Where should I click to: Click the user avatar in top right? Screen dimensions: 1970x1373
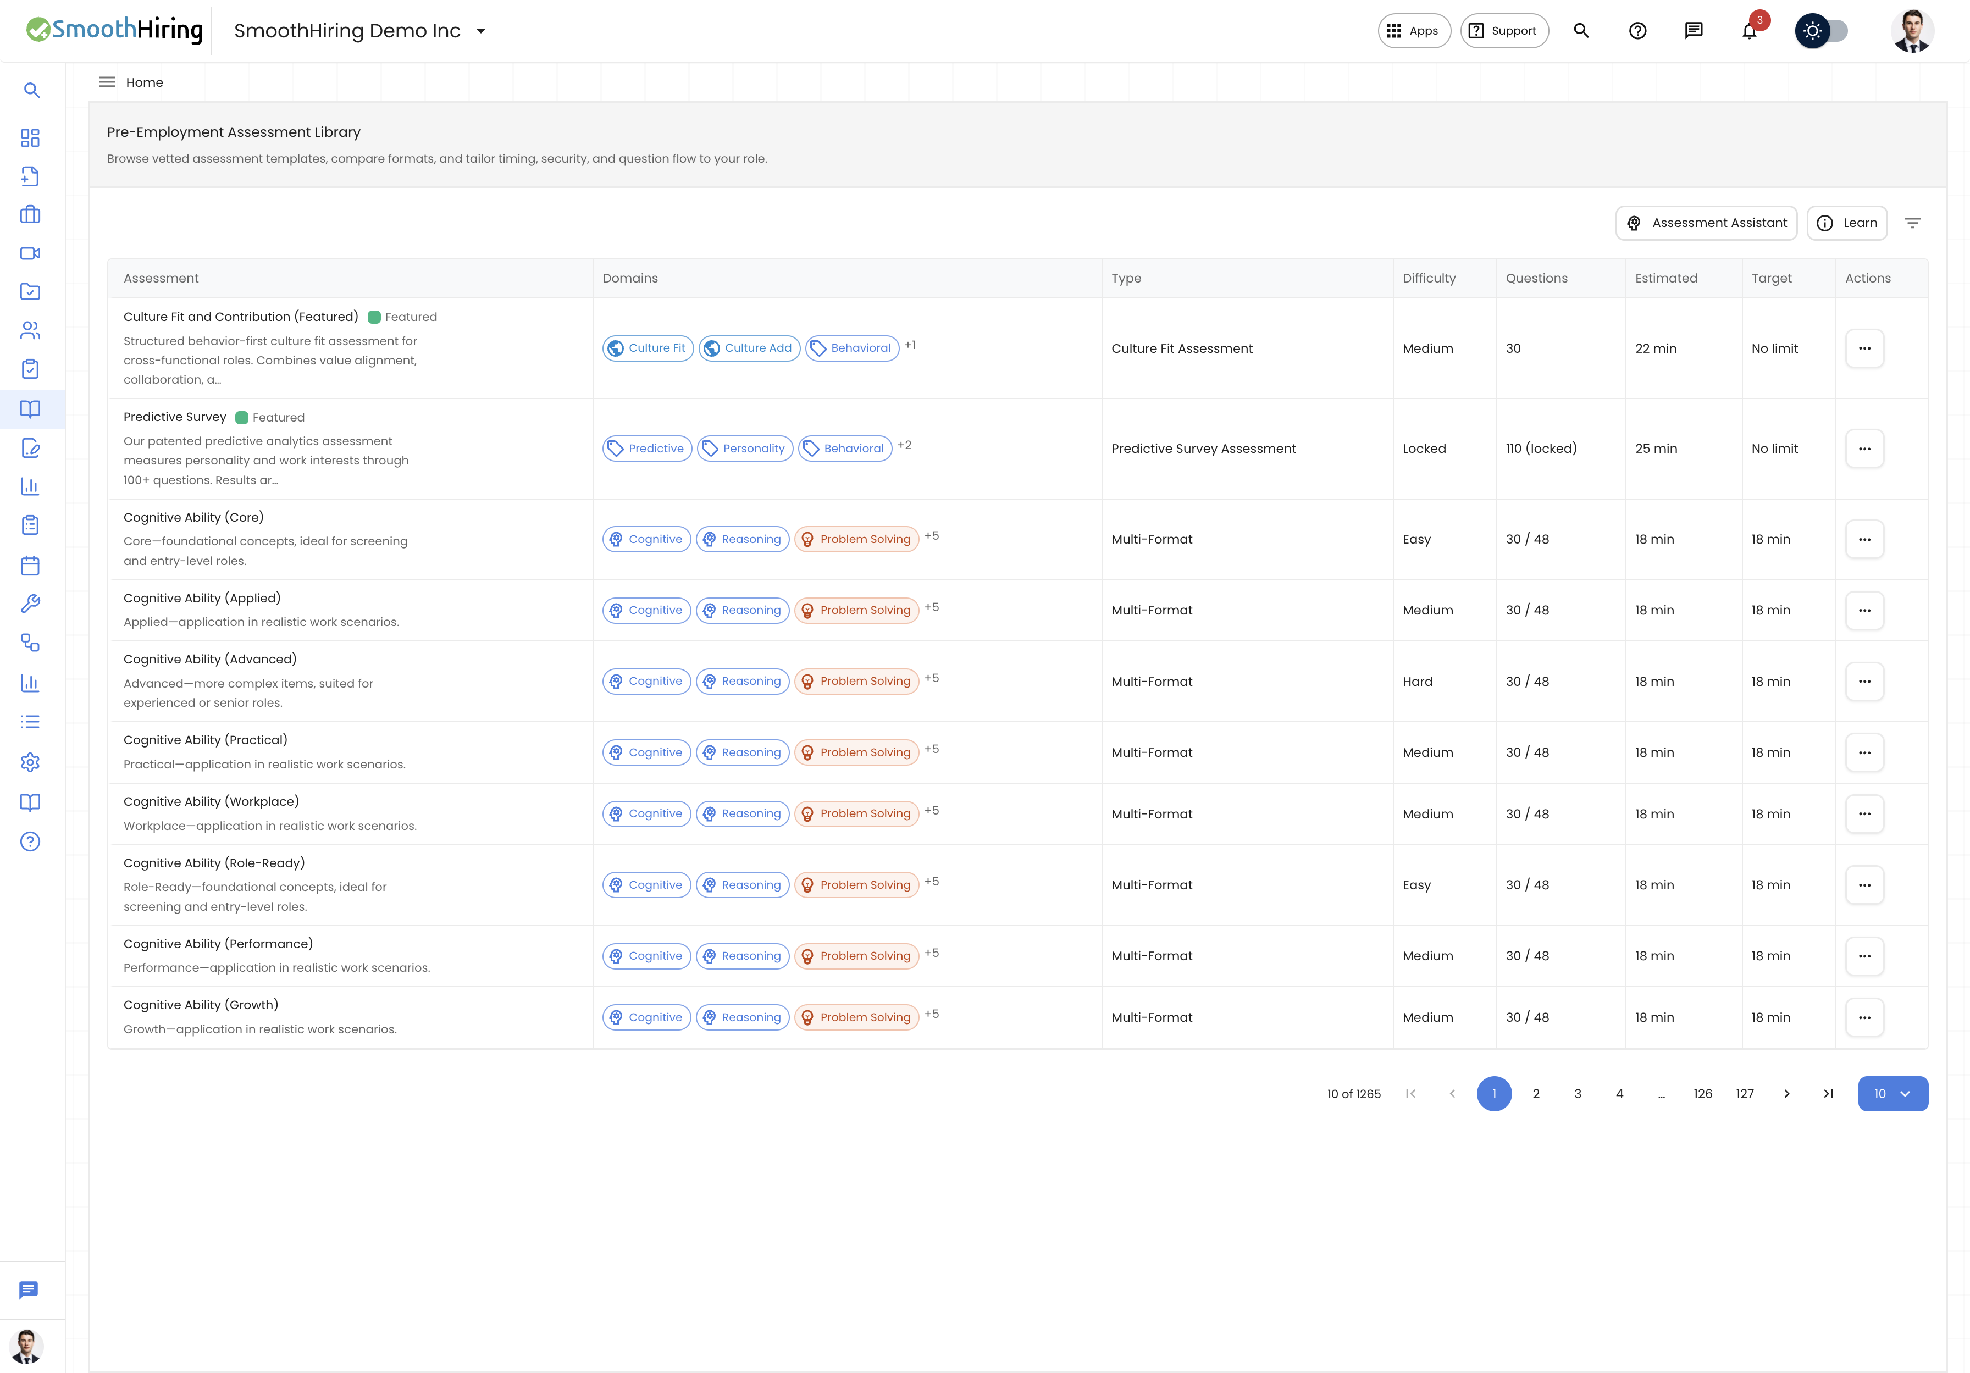[1912, 31]
